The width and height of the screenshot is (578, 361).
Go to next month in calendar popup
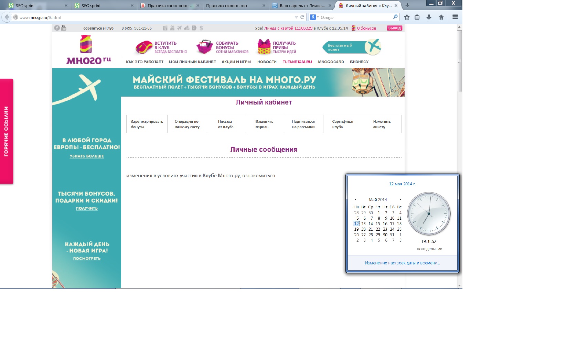point(400,199)
